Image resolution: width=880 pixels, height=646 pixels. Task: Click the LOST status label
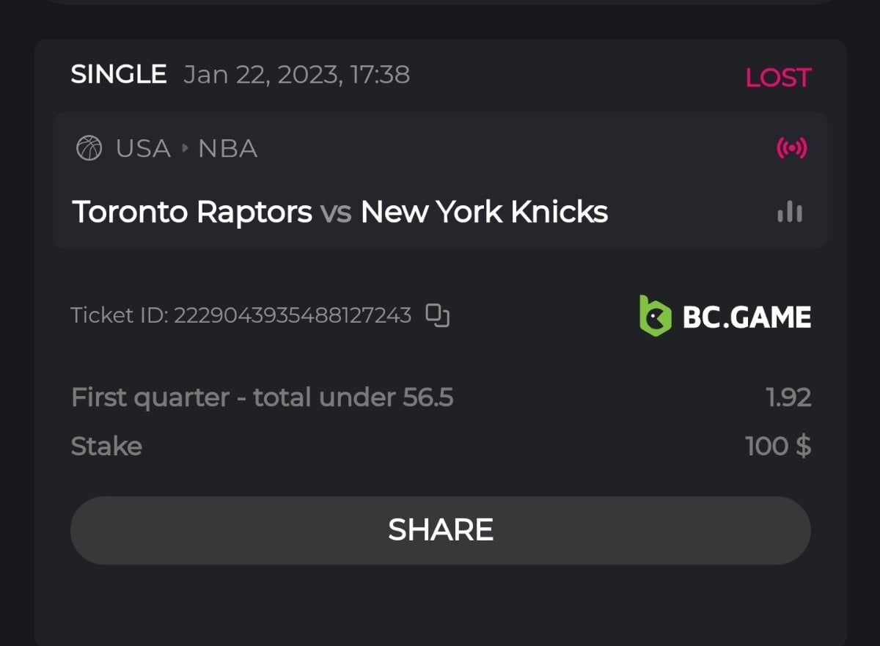[777, 78]
